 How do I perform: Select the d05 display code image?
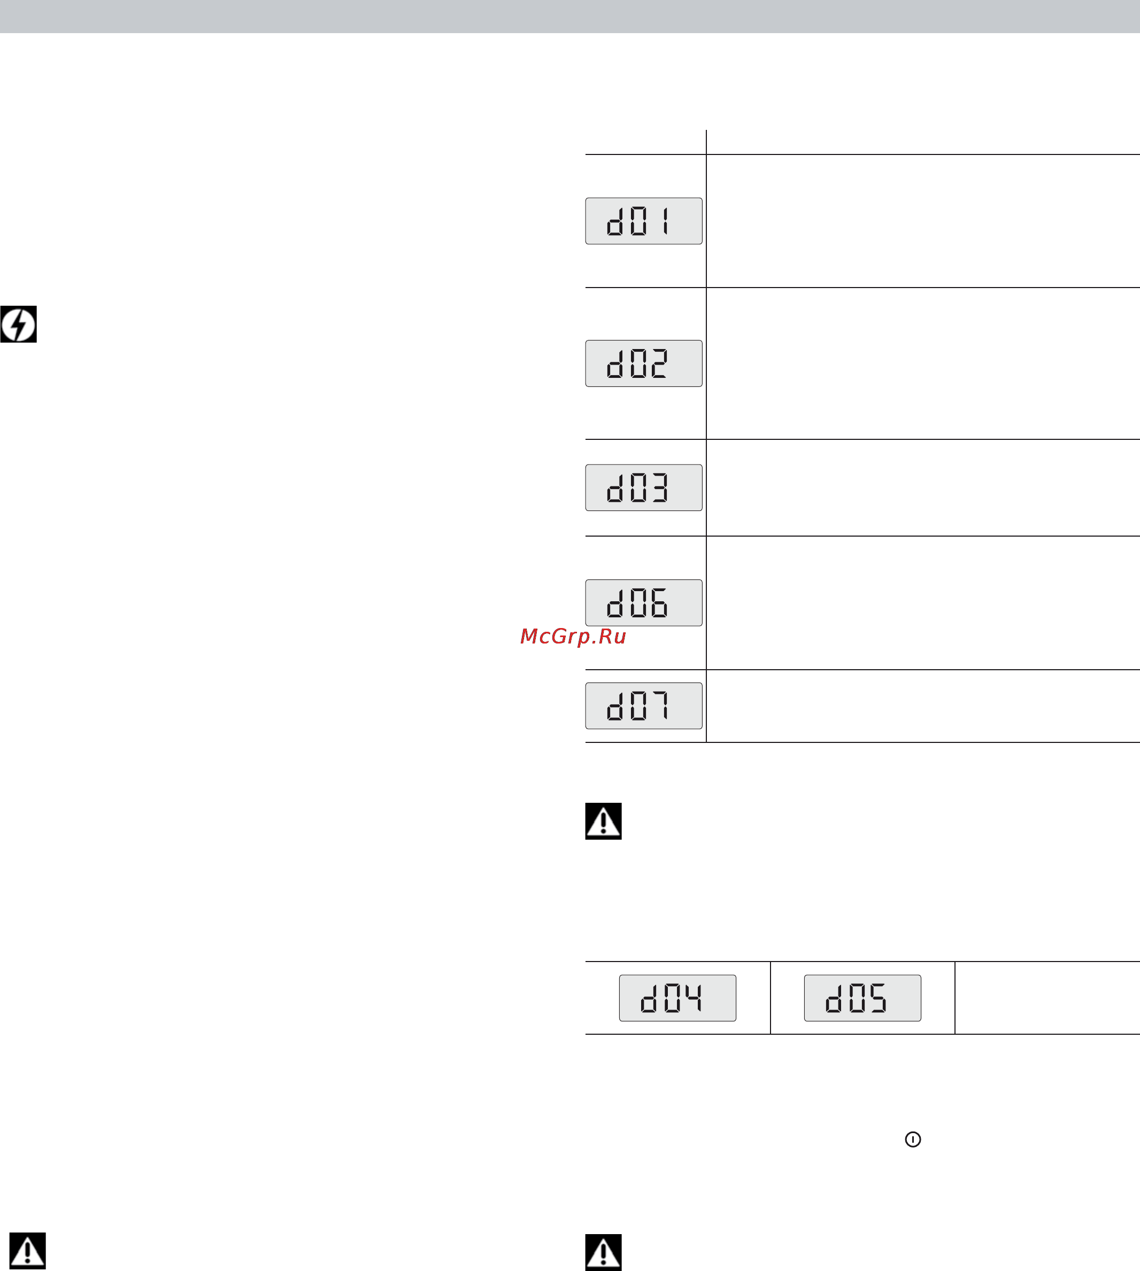coord(862,998)
